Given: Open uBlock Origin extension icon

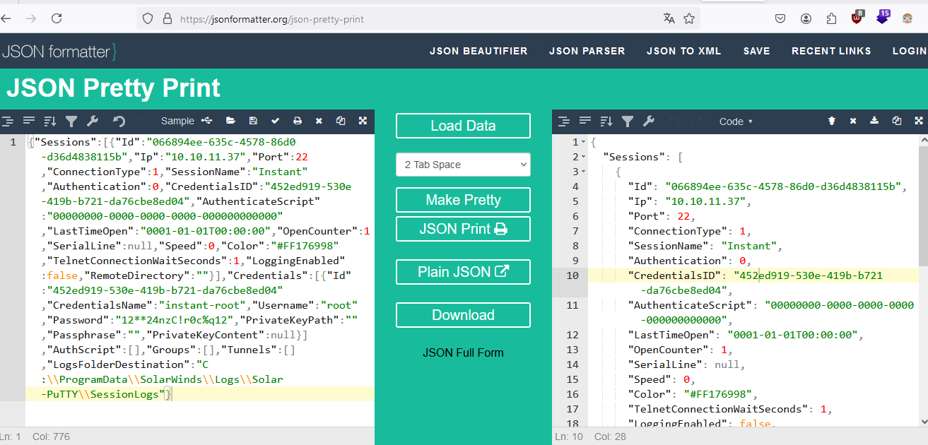Looking at the screenshot, I should (x=857, y=18).
